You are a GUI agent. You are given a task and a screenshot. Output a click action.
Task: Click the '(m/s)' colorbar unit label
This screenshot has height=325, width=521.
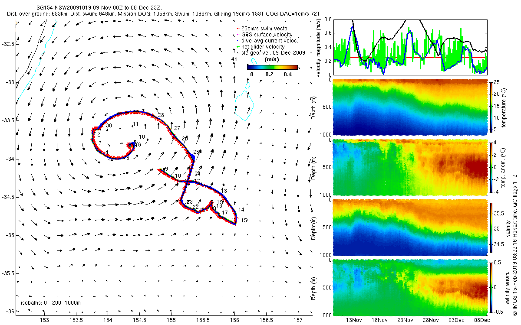(x=272, y=59)
